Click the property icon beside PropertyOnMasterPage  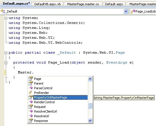click(31, 97)
